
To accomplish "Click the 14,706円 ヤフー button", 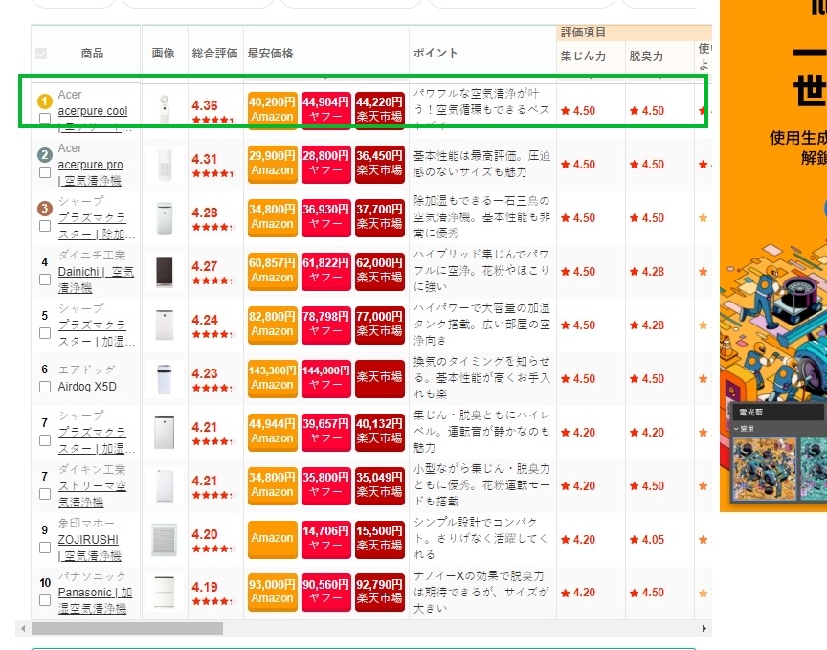I will click(x=326, y=539).
